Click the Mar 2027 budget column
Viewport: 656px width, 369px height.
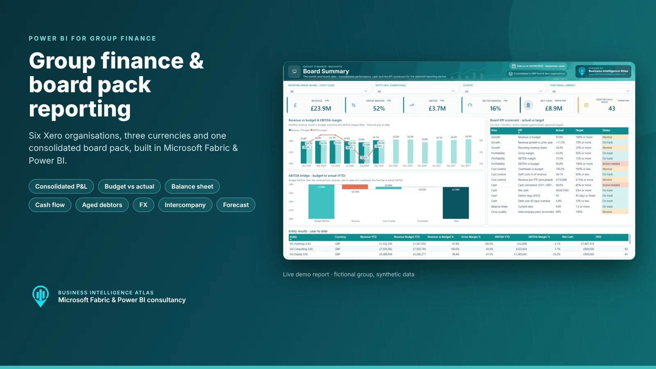click(x=468, y=151)
